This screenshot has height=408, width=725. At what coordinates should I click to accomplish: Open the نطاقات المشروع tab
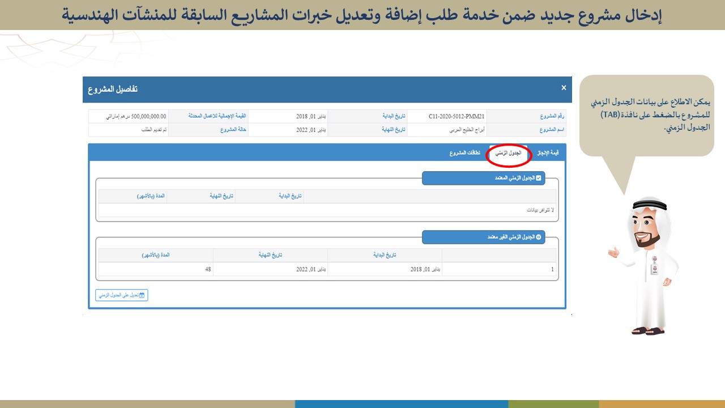[466, 154]
